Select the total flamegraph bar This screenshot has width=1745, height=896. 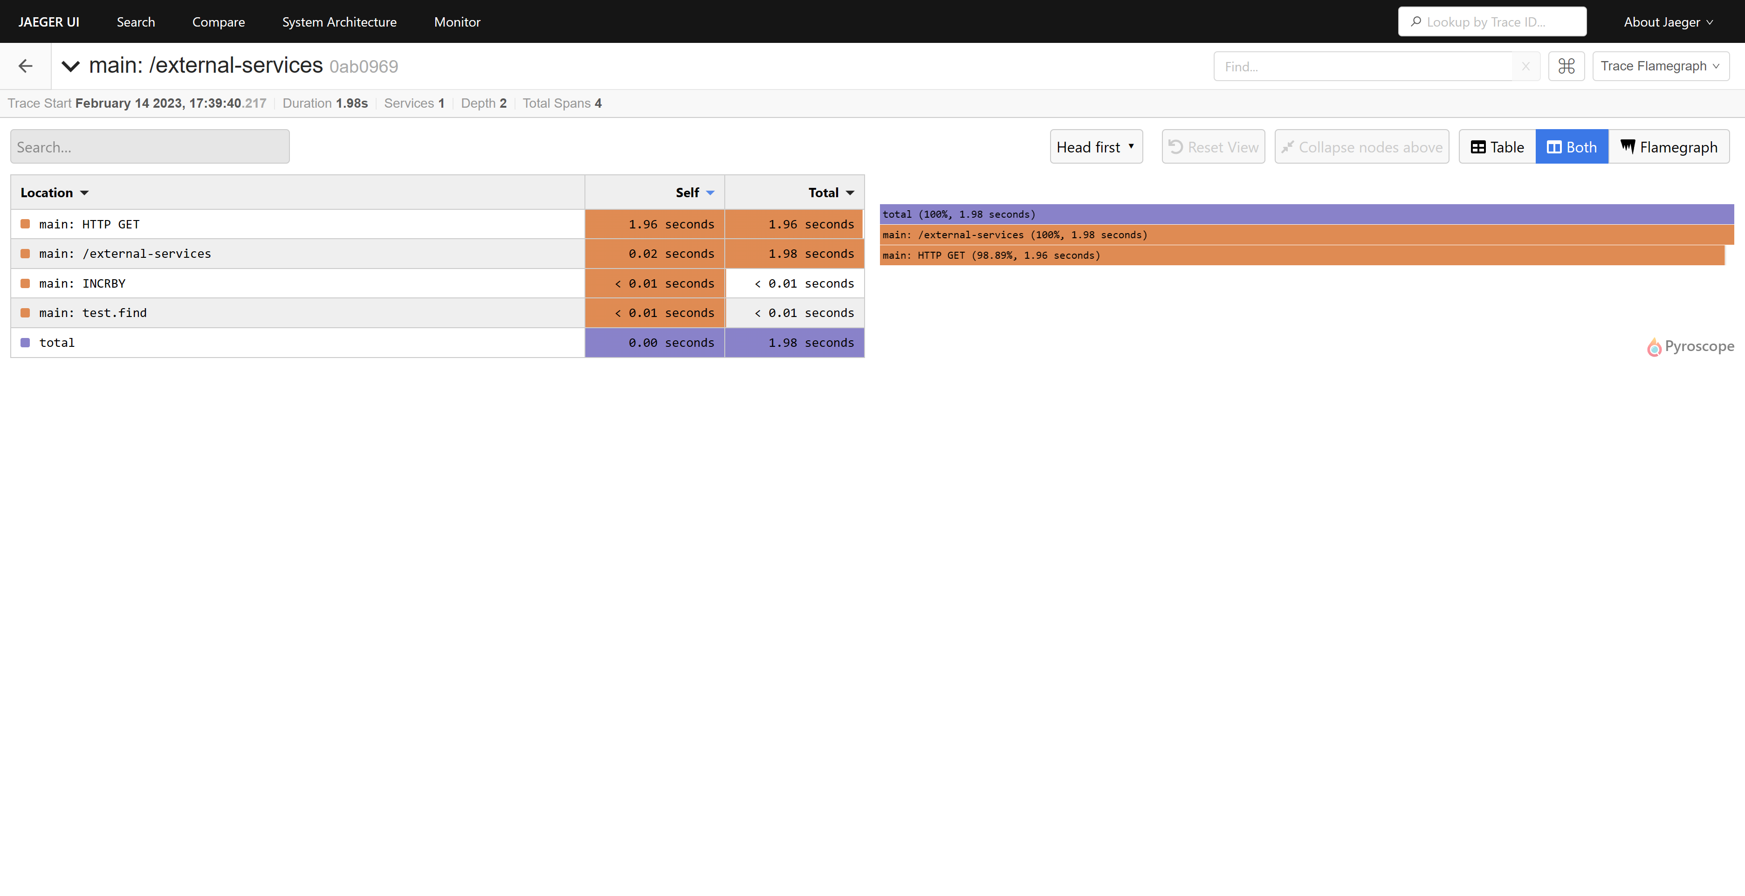1306,214
